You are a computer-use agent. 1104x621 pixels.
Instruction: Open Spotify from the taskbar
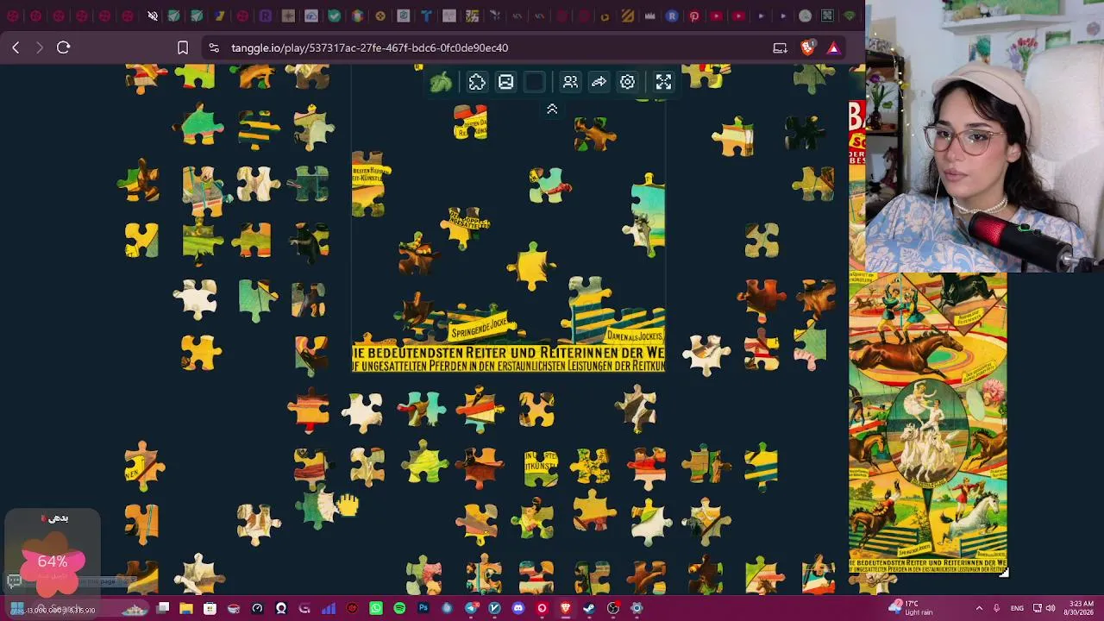(399, 608)
